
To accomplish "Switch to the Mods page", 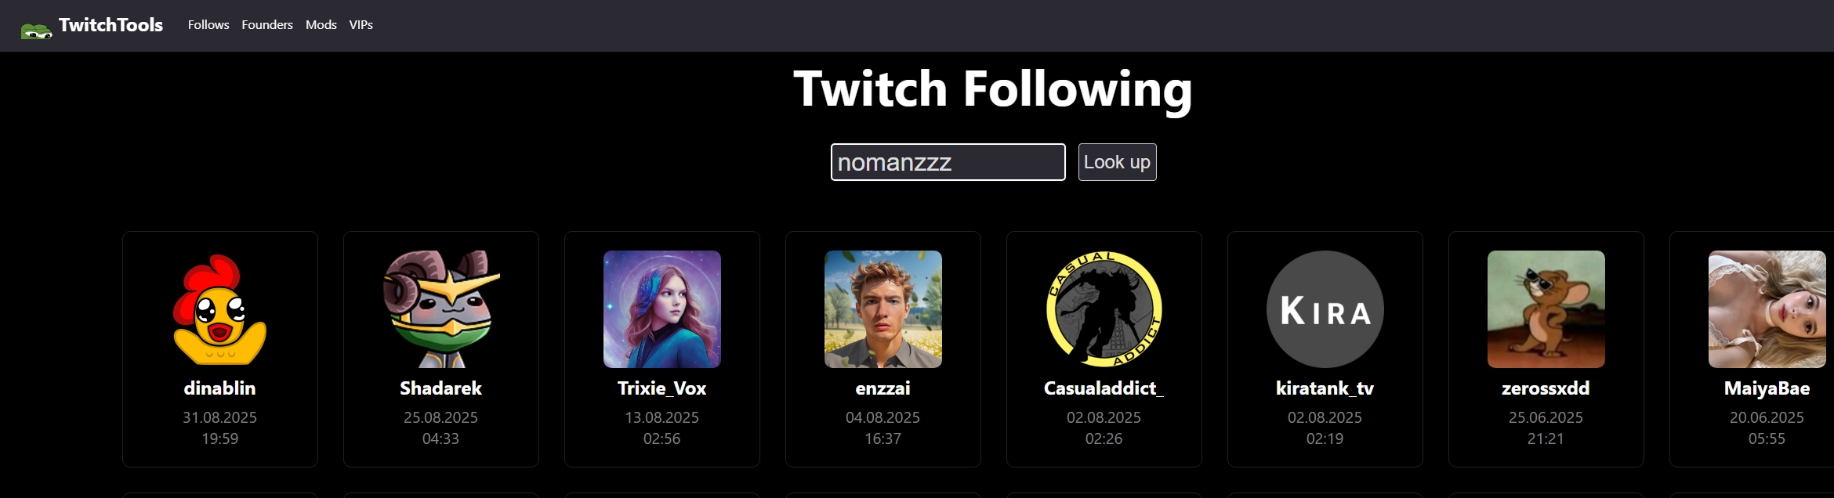I will pyautogui.click(x=321, y=25).
